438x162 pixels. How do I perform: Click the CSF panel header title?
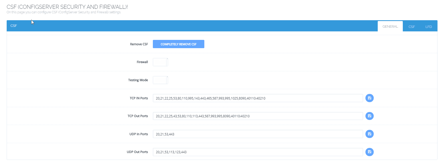[14, 26]
